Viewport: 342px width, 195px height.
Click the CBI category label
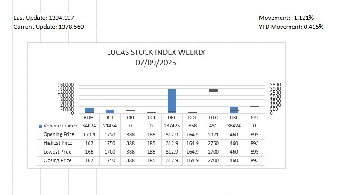point(131,118)
